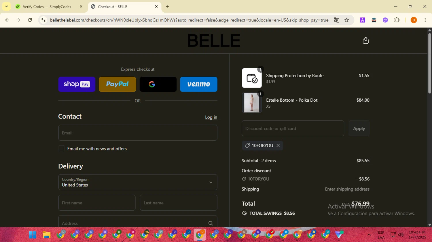Focus the First name field
432x242 pixels.
click(x=97, y=203)
